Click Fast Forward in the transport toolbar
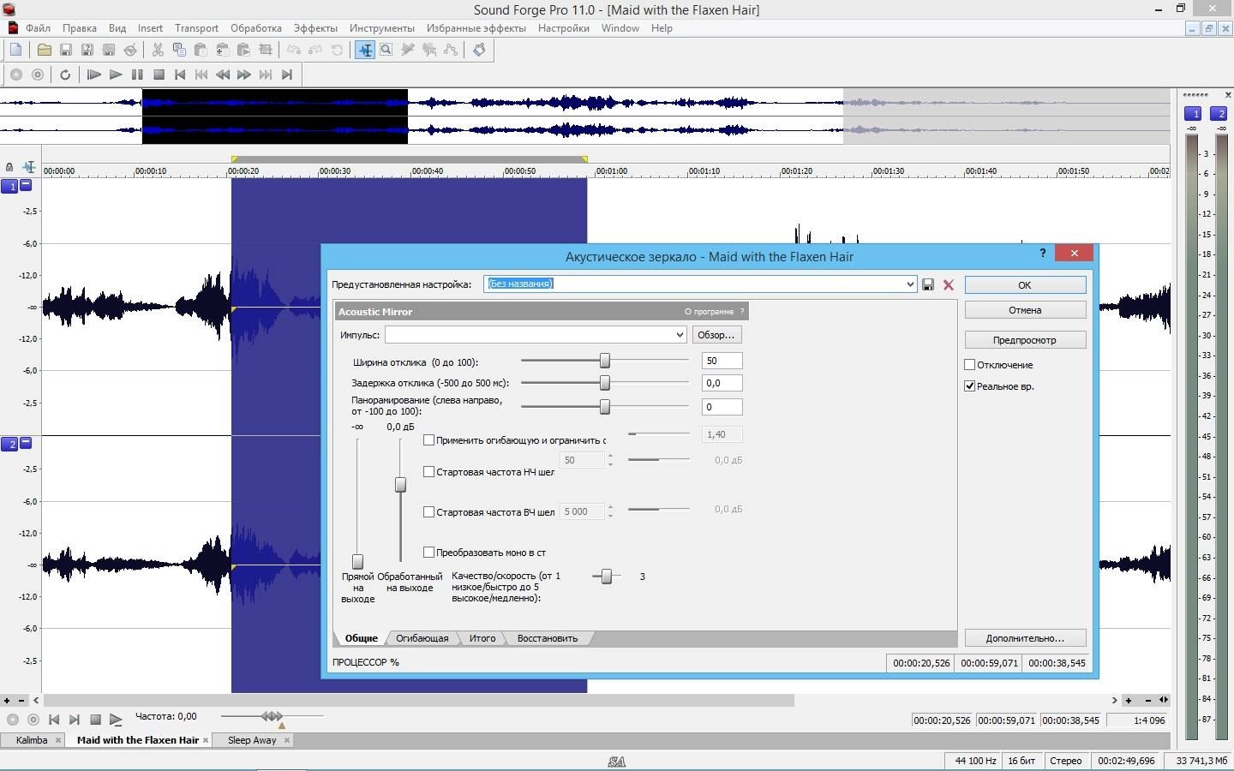 244,75
